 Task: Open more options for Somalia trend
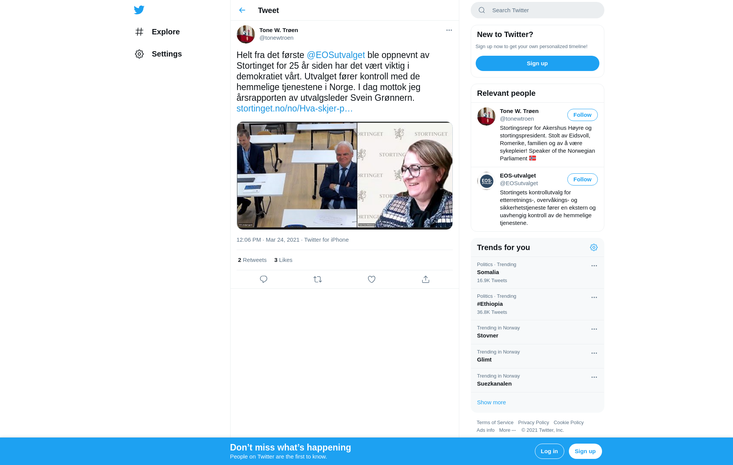point(594,266)
